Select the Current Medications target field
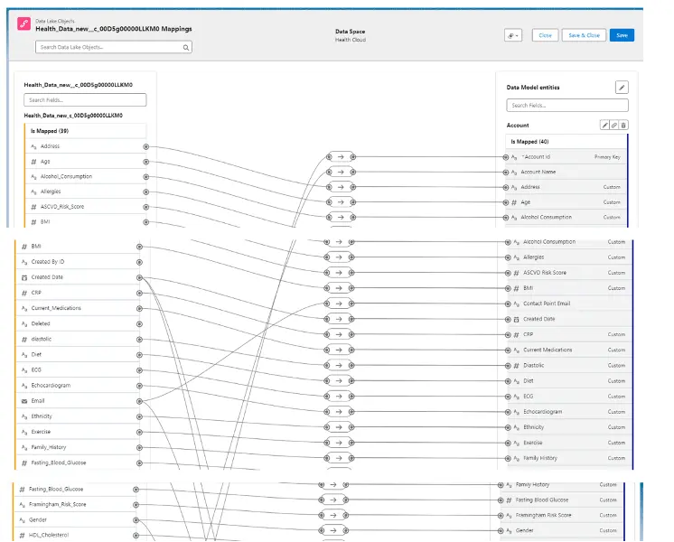The image size is (674, 542). click(570, 350)
